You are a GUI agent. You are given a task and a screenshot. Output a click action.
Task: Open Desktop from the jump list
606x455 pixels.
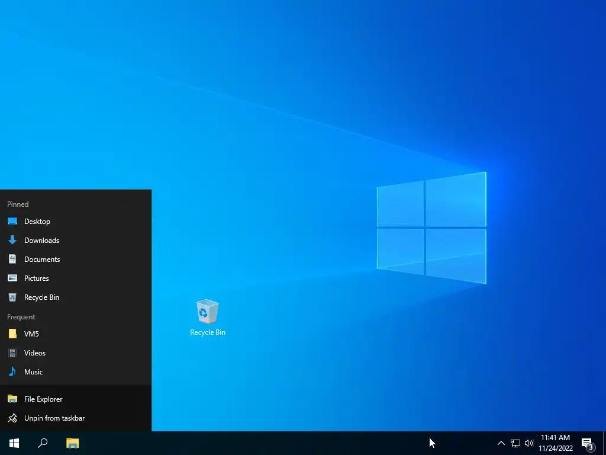76,222
